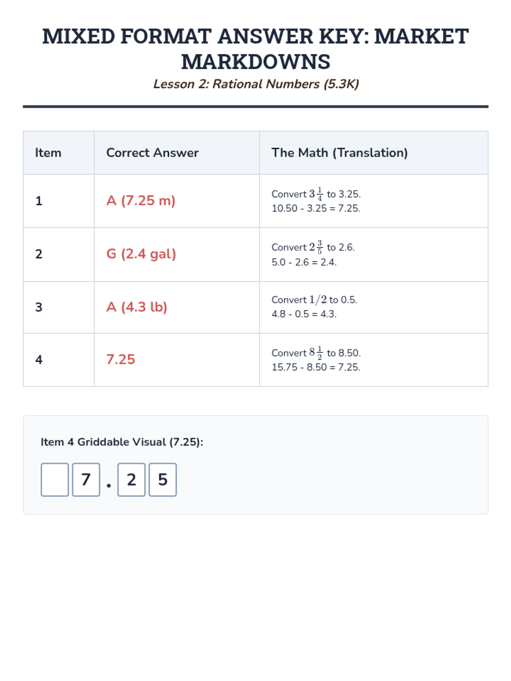Click the 'Correct Answer' column header
This screenshot has height=681, width=511.
point(152,153)
